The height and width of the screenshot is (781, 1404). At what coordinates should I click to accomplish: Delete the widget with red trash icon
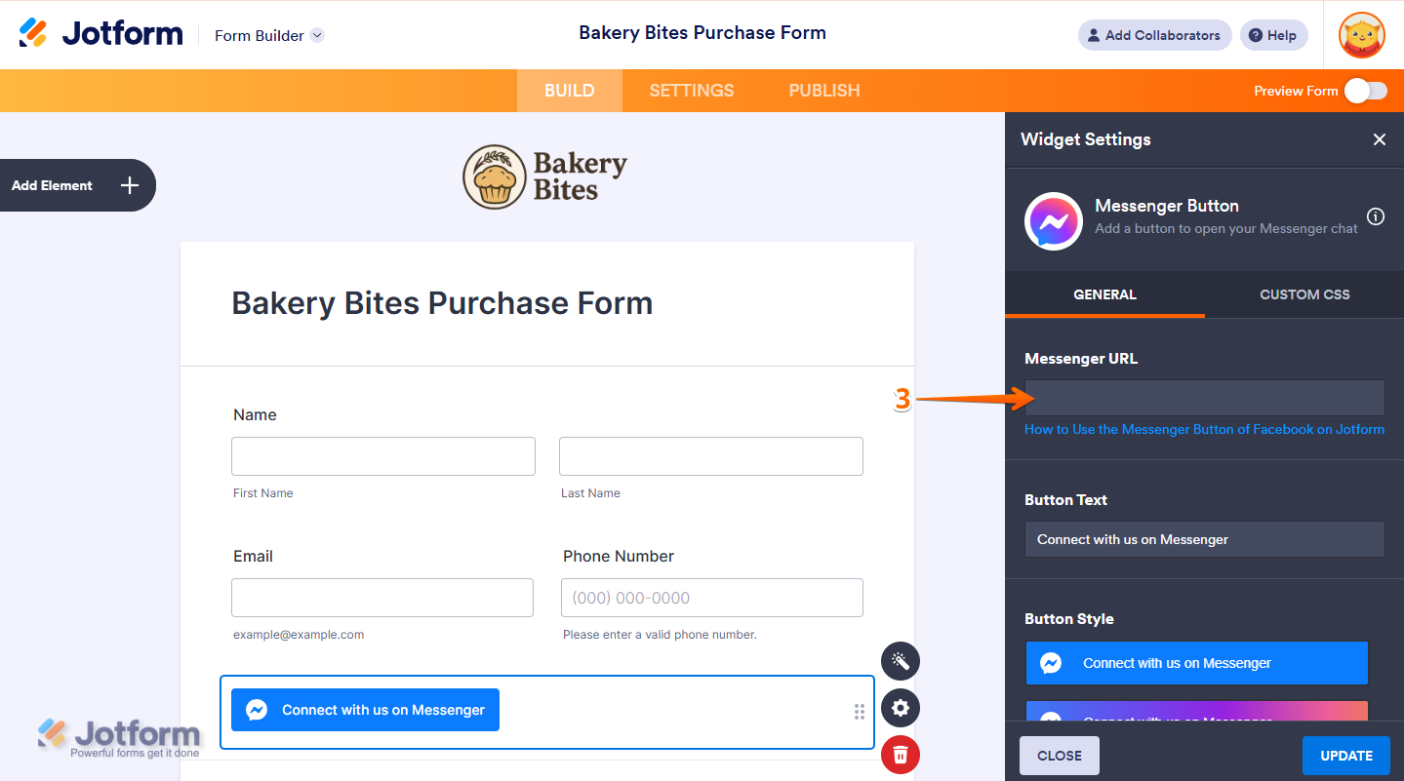tap(900, 755)
